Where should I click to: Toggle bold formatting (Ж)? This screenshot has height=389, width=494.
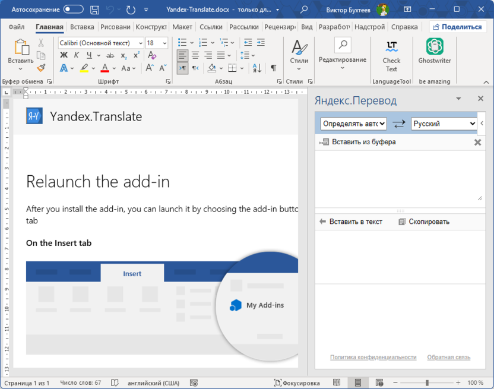tap(64, 55)
